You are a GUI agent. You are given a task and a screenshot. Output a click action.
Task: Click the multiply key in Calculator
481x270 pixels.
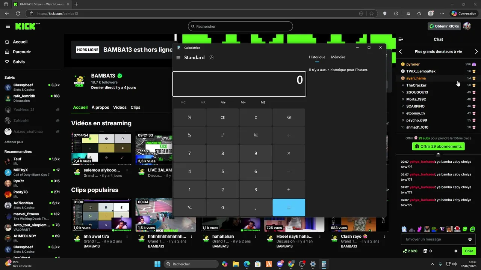click(x=289, y=153)
